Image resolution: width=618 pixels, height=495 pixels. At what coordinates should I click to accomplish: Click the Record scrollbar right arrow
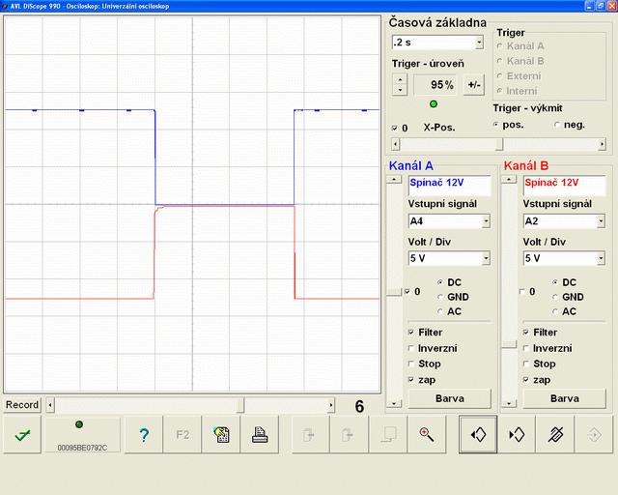click(330, 405)
